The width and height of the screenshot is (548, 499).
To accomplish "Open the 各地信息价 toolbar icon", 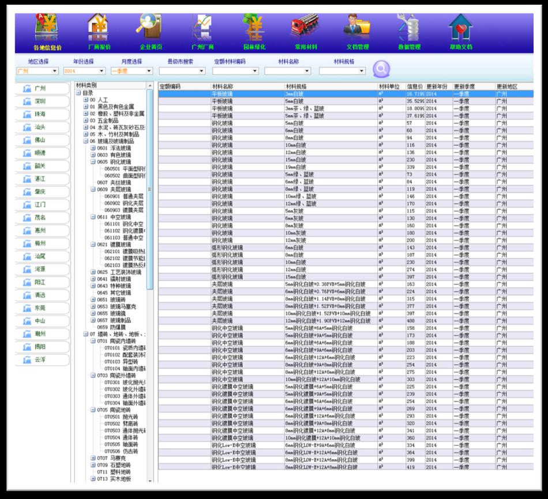I will pos(47,29).
